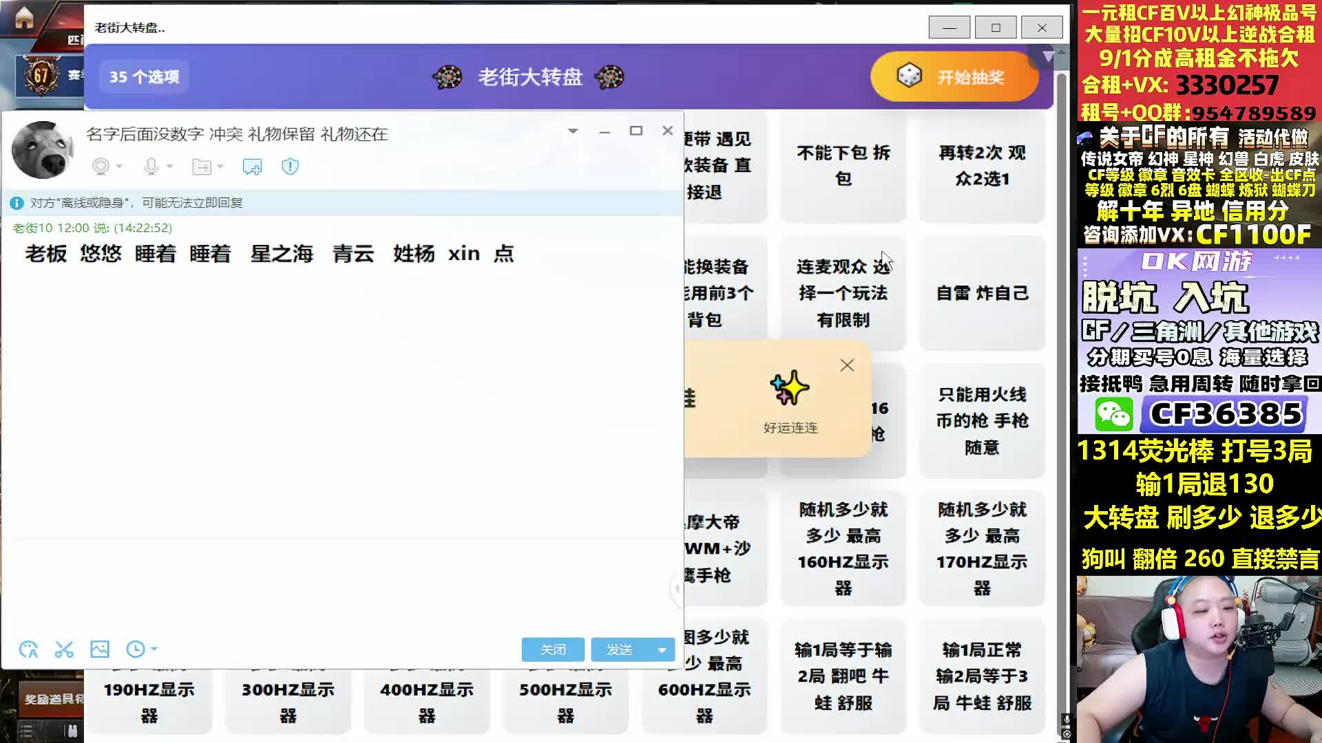Image resolution: width=1322 pixels, height=743 pixels.
Task: Click the voice call microphone icon
Action: (x=151, y=166)
